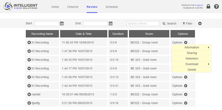
Task: Play the rainfall recording
Action: pos(29,94)
